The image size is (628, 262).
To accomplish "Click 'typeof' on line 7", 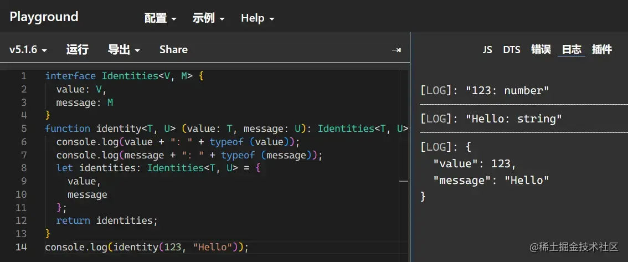I will pyautogui.click(x=238, y=155).
